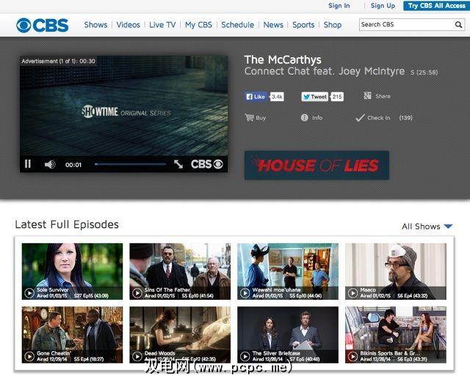This screenshot has height=384, width=470.
Task: Open Sole Survivor thumbnail image
Action: click(72, 271)
